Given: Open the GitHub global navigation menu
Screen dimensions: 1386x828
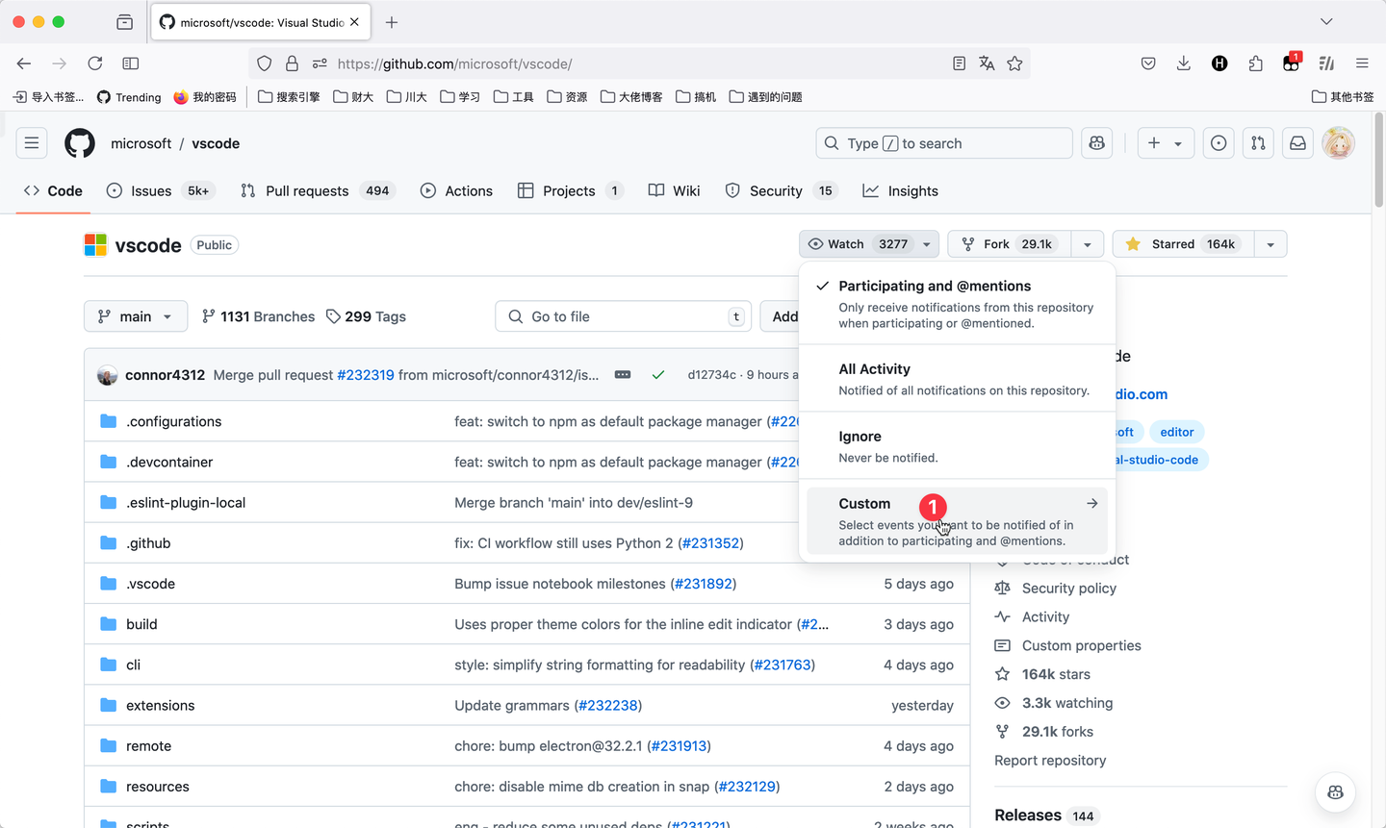Looking at the screenshot, I should pos(32,143).
